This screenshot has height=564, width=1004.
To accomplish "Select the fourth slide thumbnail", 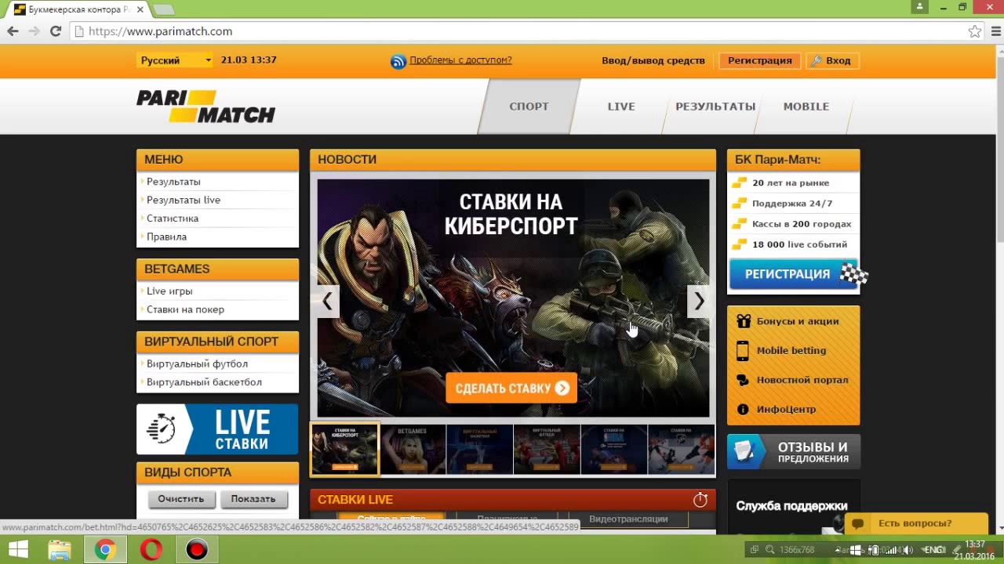I will (x=547, y=450).
